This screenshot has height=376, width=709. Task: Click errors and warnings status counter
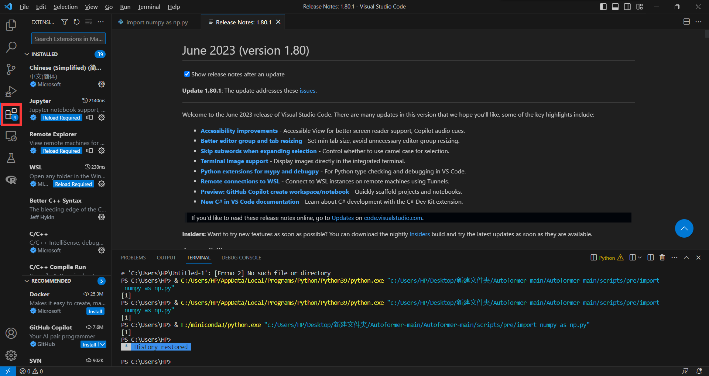[31, 371]
